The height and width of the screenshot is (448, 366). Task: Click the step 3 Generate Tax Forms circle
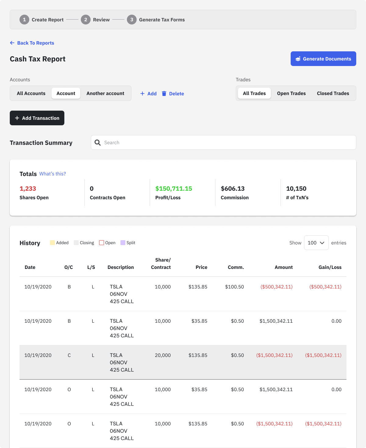(131, 20)
